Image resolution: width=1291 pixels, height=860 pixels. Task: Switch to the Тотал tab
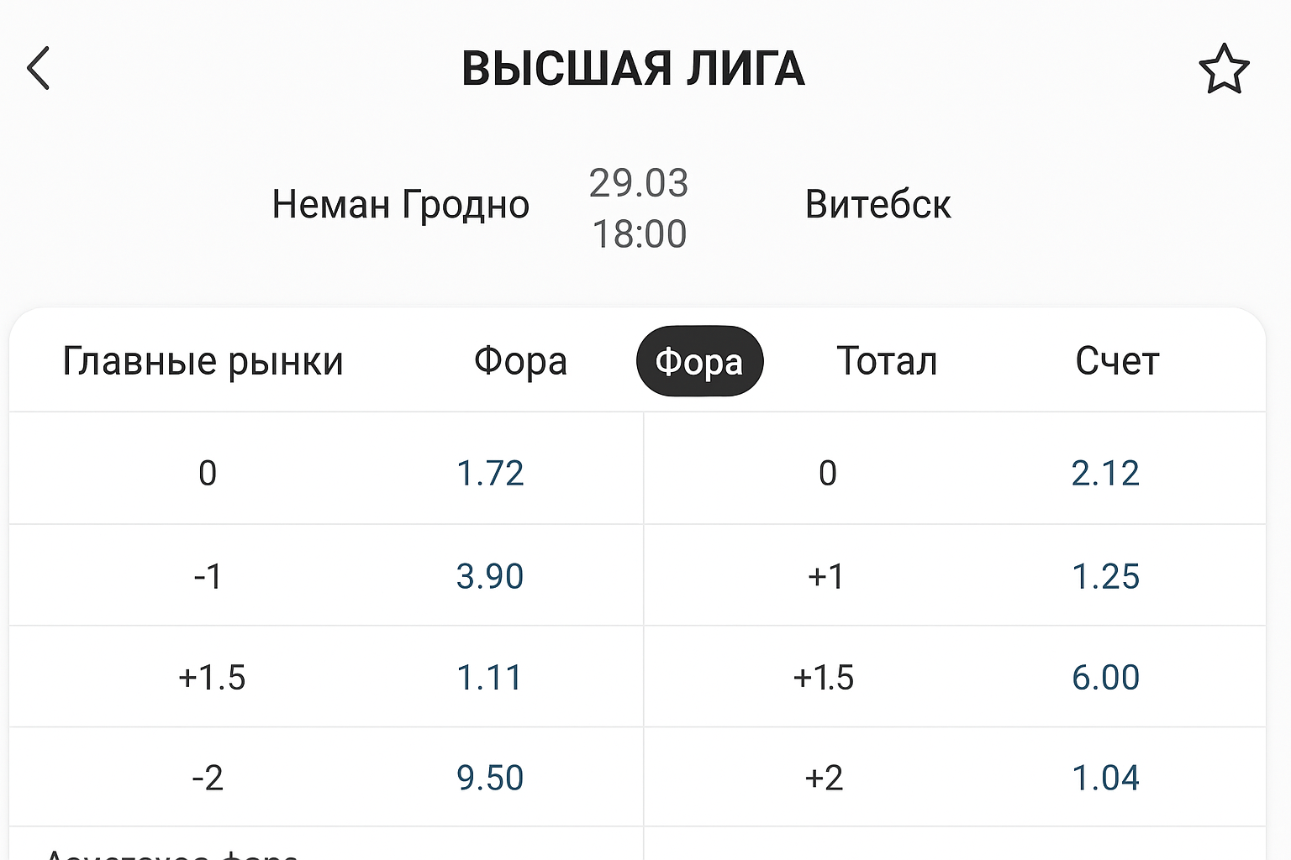coord(887,361)
